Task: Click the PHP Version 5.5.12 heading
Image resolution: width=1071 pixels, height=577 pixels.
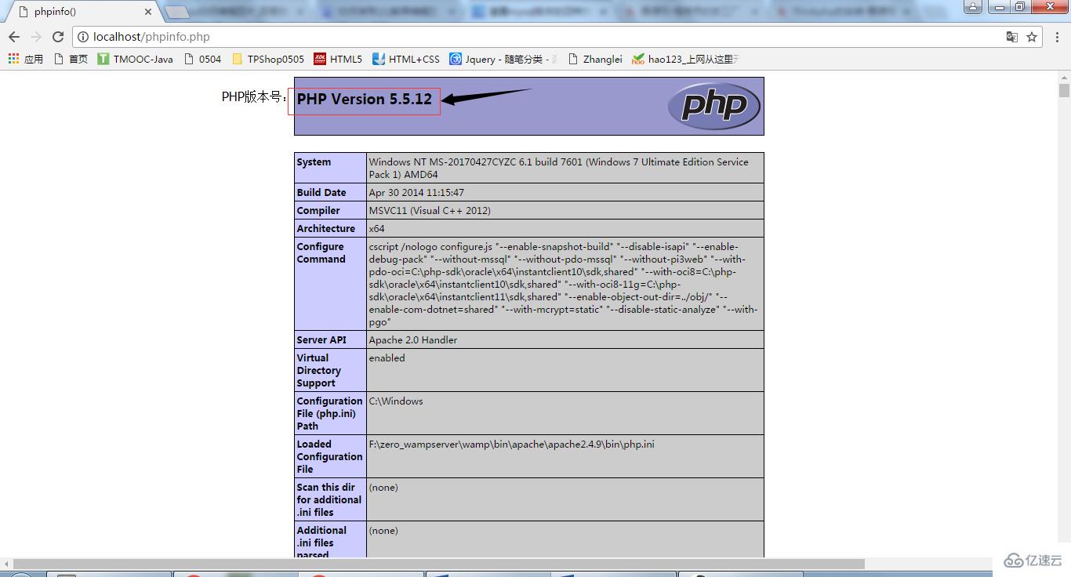Action: (365, 100)
